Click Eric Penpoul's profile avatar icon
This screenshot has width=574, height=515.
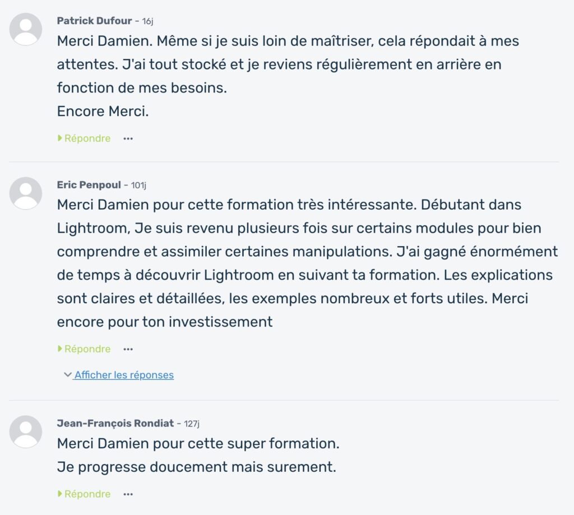(x=26, y=193)
